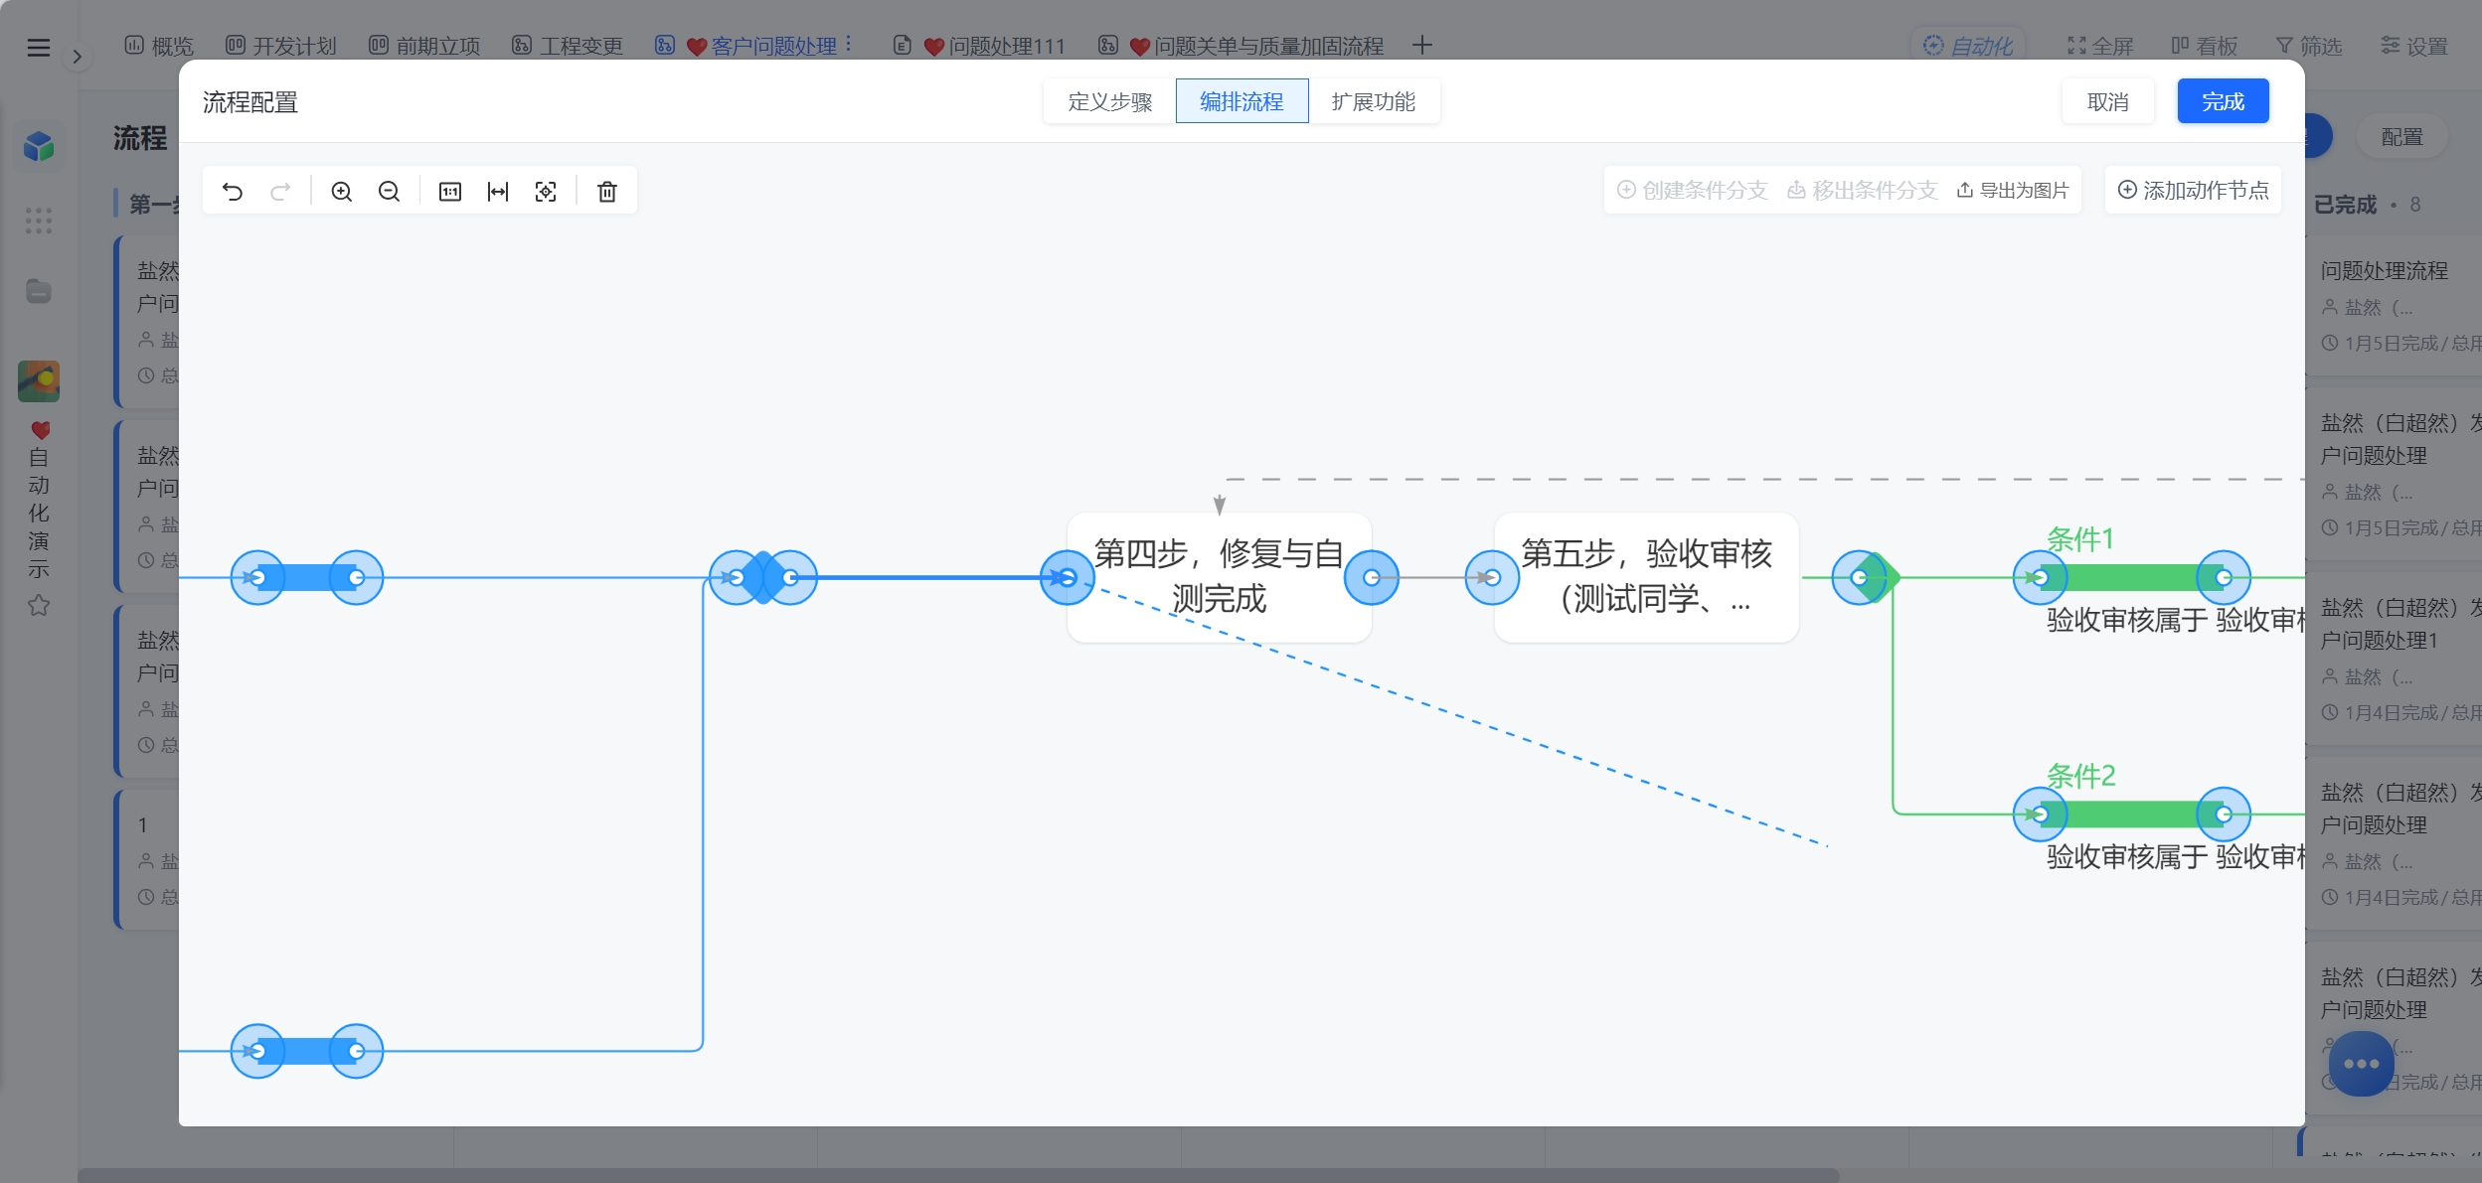Click output port of 第四步 node

(x=1372, y=577)
